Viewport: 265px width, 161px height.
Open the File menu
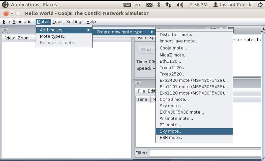pos(6,22)
